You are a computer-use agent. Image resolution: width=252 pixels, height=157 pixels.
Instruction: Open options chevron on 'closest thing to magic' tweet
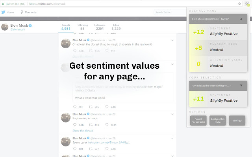click(x=172, y=40)
